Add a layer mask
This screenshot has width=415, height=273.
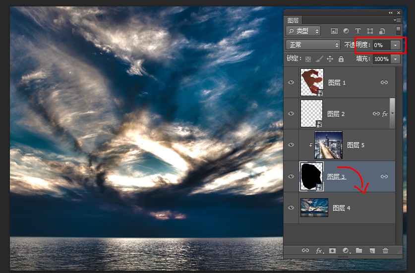(332, 251)
